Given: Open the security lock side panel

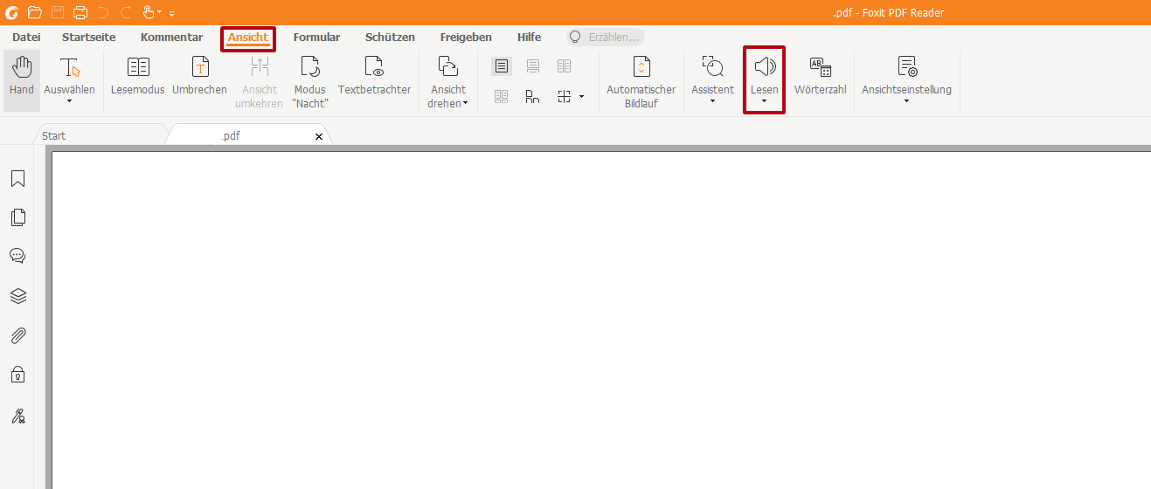Looking at the screenshot, I should coord(17,375).
